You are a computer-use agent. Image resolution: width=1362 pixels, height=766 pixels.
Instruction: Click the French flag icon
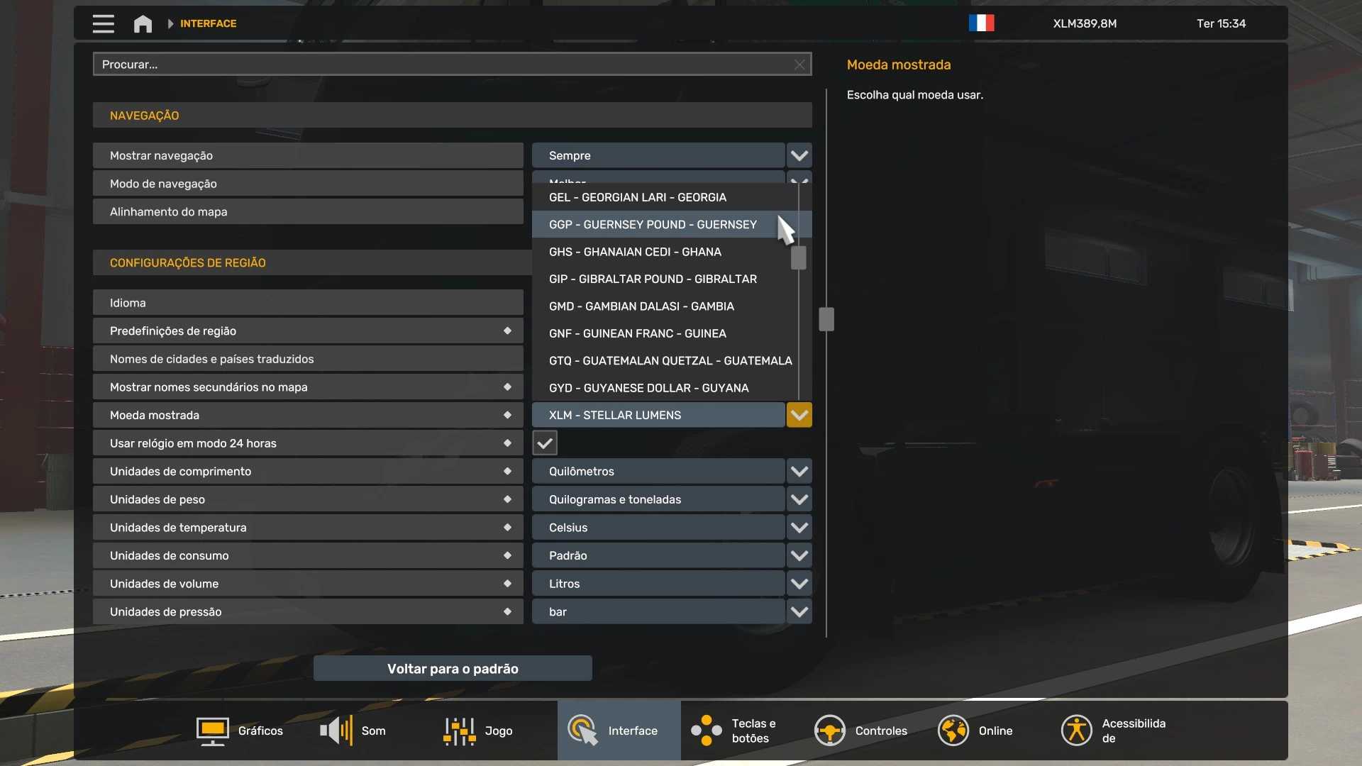[x=981, y=23]
